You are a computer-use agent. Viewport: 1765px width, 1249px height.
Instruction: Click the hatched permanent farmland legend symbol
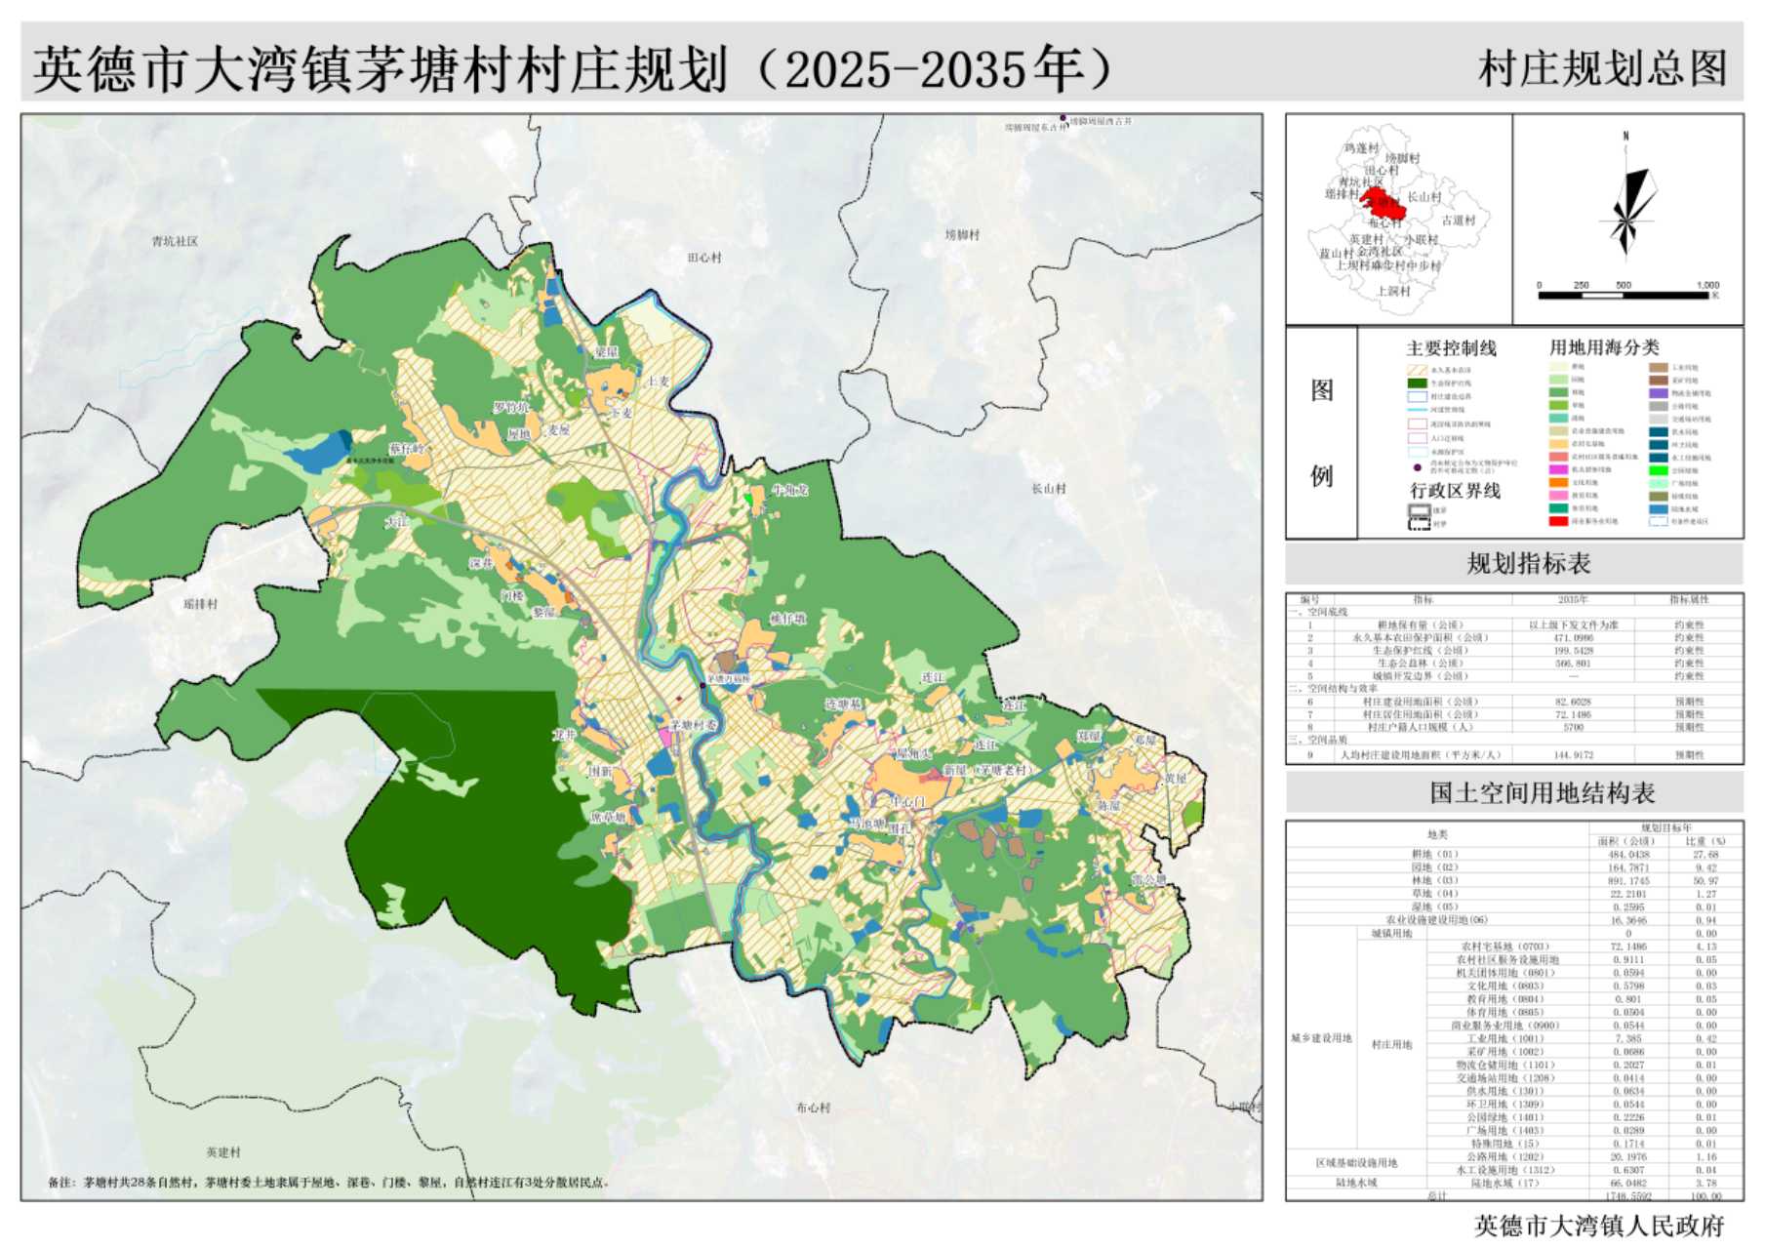[1417, 370]
